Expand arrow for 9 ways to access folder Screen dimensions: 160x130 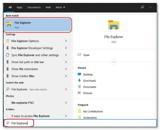coord(66,116)
